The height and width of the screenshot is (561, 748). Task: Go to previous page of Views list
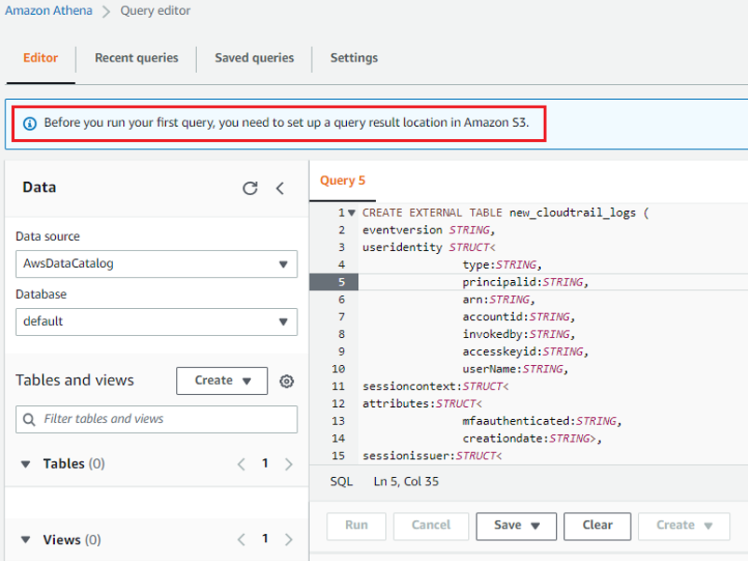coord(242,540)
